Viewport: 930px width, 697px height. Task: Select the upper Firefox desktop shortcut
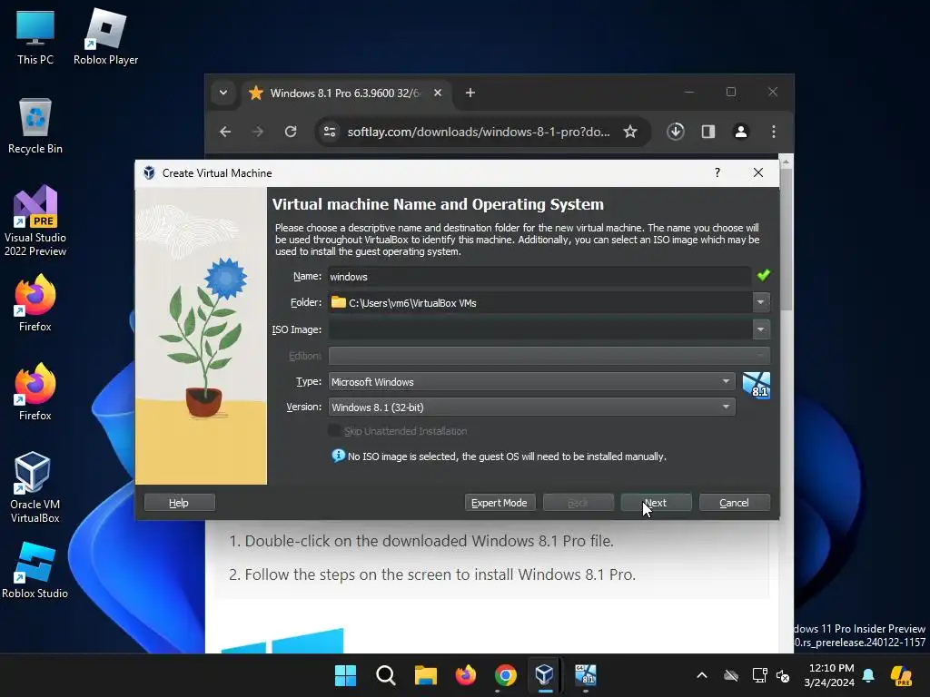pos(35,303)
